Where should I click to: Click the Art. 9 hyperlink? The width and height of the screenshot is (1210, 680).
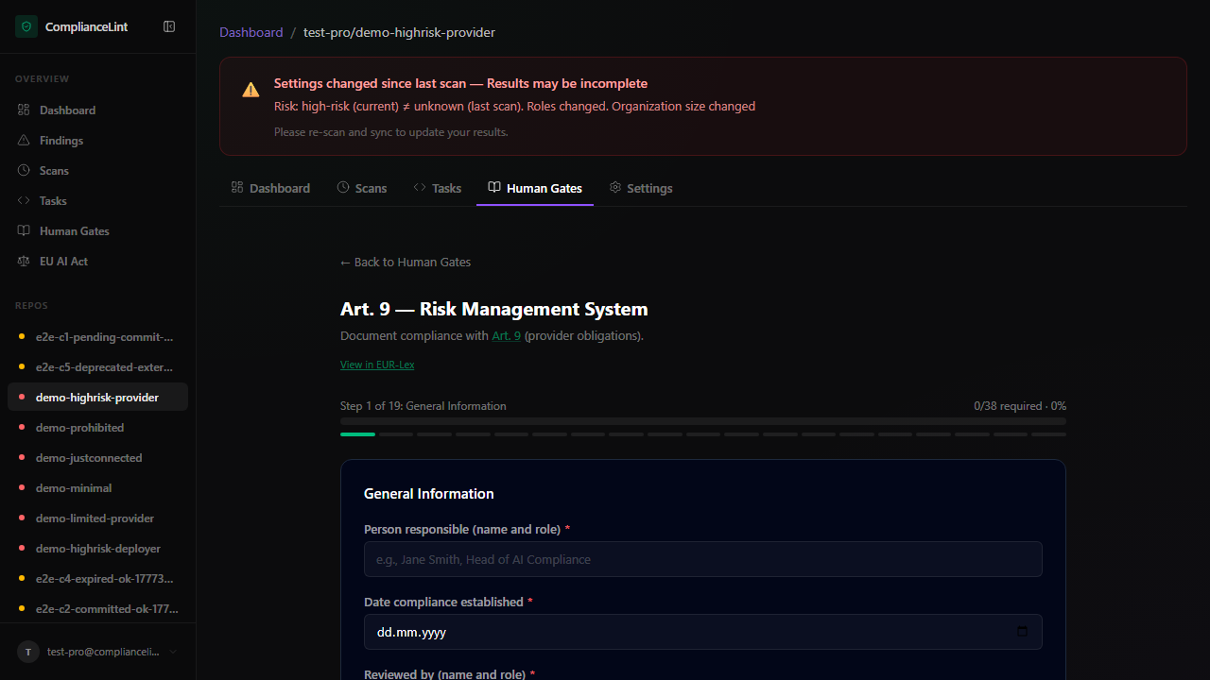[506, 336]
